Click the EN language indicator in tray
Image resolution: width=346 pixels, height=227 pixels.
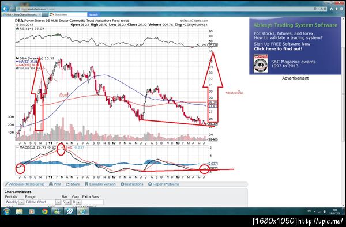click(309, 211)
